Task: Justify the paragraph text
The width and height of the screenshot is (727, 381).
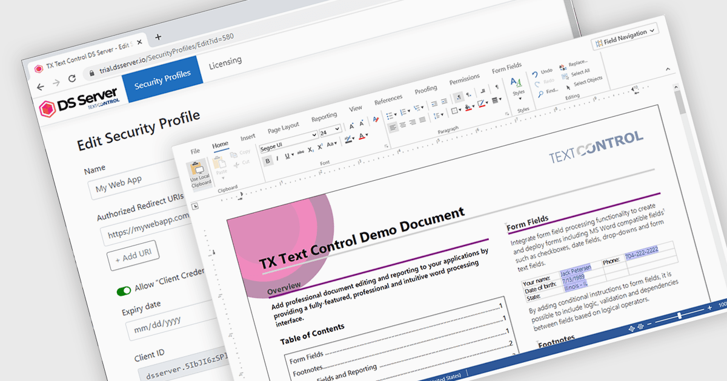Action: (422, 119)
